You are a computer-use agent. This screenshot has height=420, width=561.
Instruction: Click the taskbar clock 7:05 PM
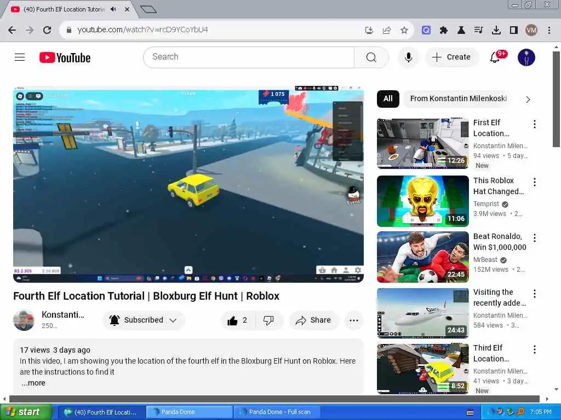[x=540, y=412]
